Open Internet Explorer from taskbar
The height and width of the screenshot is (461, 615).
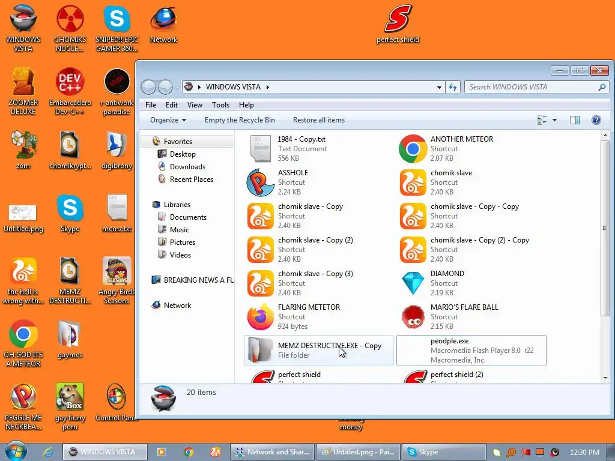pyautogui.click(x=48, y=453)
